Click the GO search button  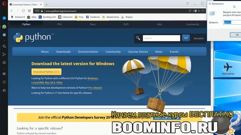186,38
